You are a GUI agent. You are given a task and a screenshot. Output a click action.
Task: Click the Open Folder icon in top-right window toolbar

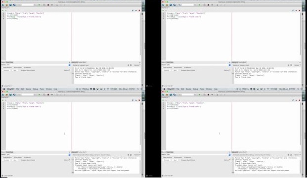pos(167,5)
